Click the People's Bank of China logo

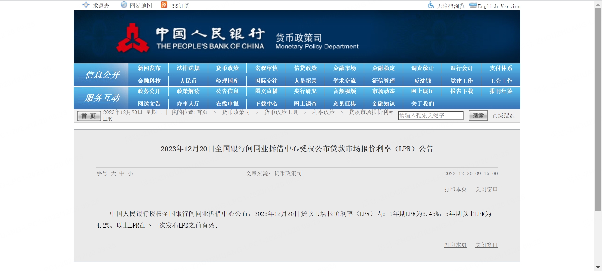133,38
